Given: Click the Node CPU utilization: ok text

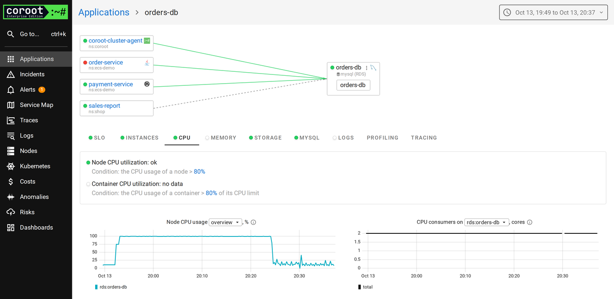Looking at the screenshot, I should 124,162.
